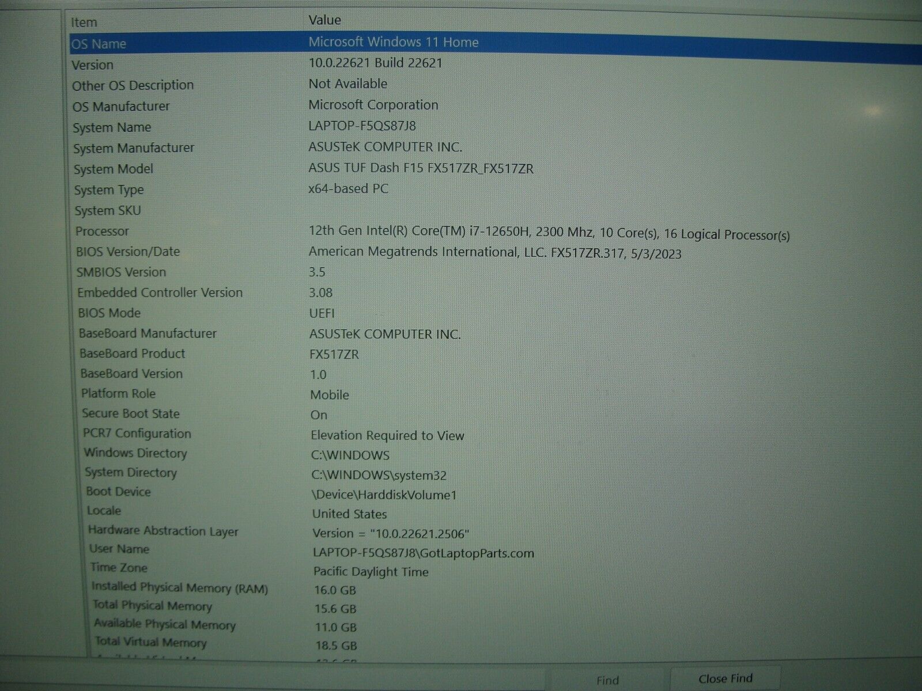Click the C:\WINDOWS\system32 value

click(x=379, y=475)
